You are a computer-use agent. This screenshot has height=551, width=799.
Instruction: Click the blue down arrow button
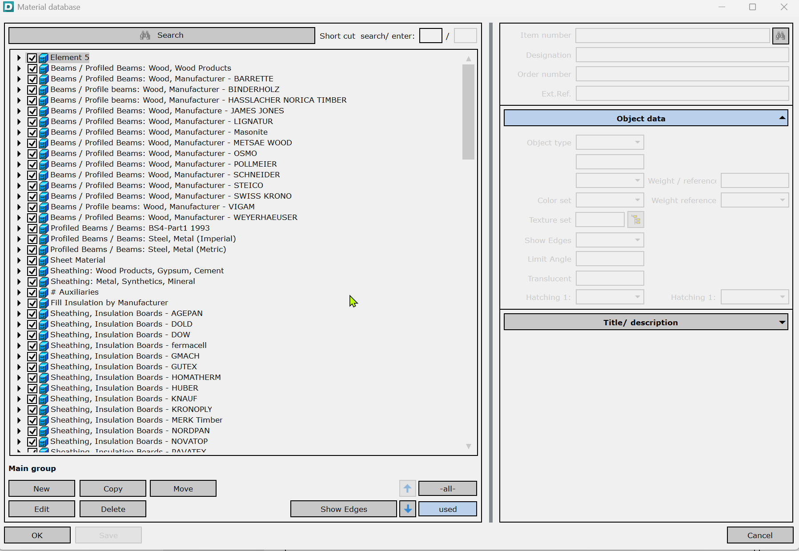(x=407, y=509)
